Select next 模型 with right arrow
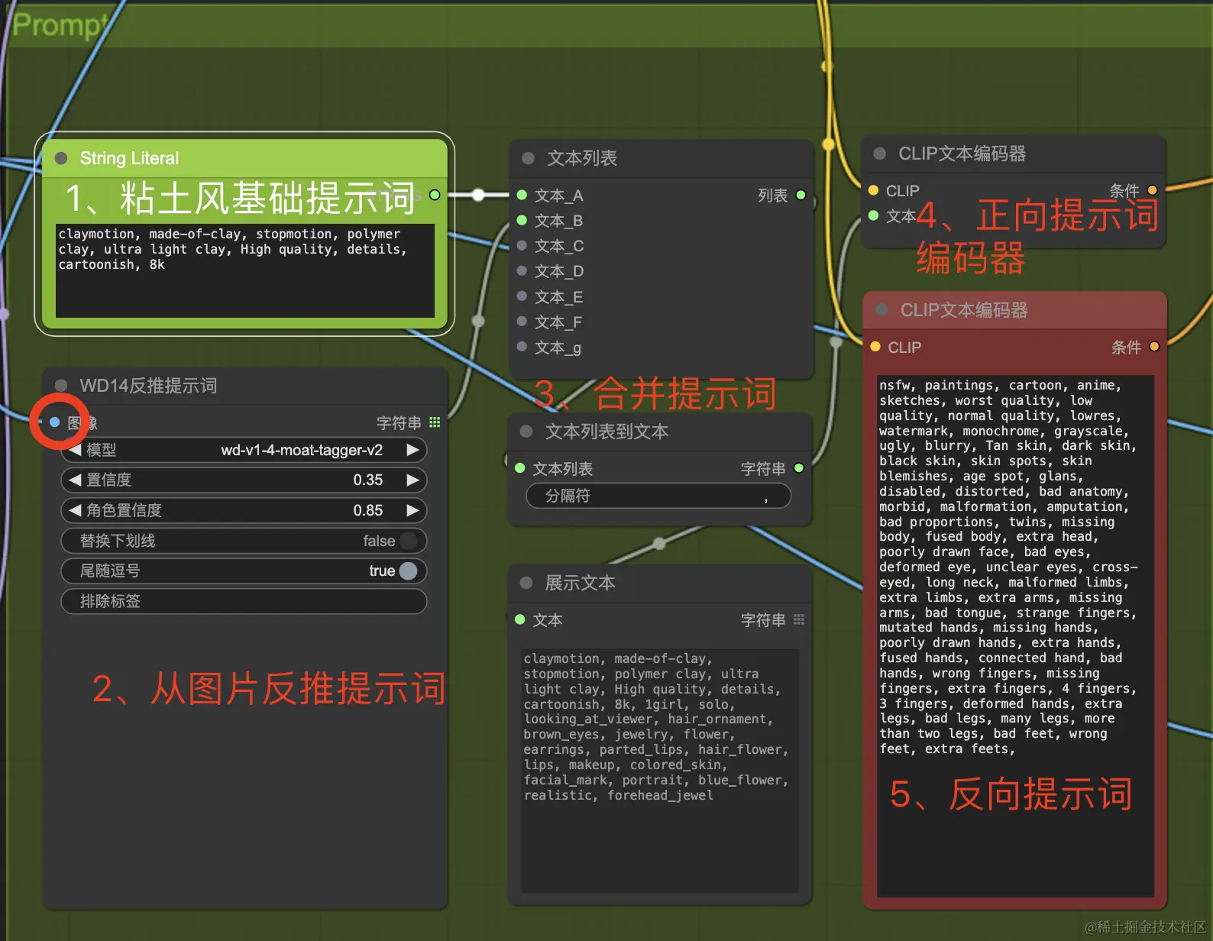This screenshot has height=941, width=1213. coord(412,450)
